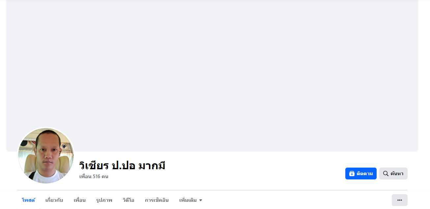Go to the วิดีโอ tab

point(129,200)
